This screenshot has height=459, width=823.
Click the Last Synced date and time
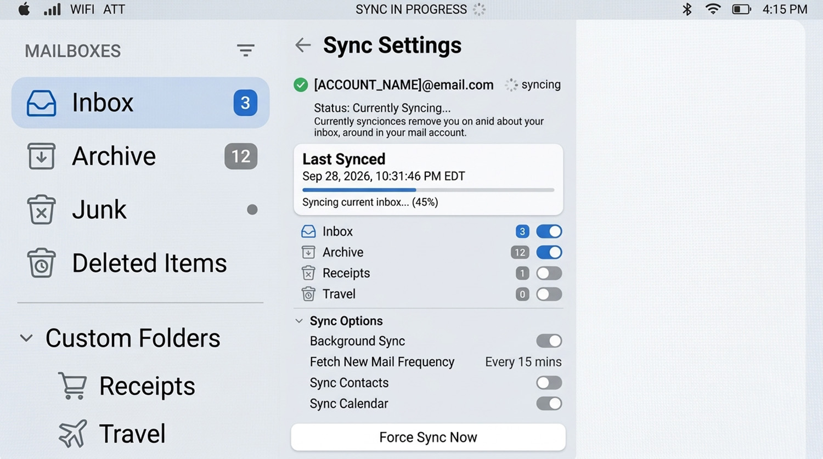pyautogui.click(x=384, y=176)
